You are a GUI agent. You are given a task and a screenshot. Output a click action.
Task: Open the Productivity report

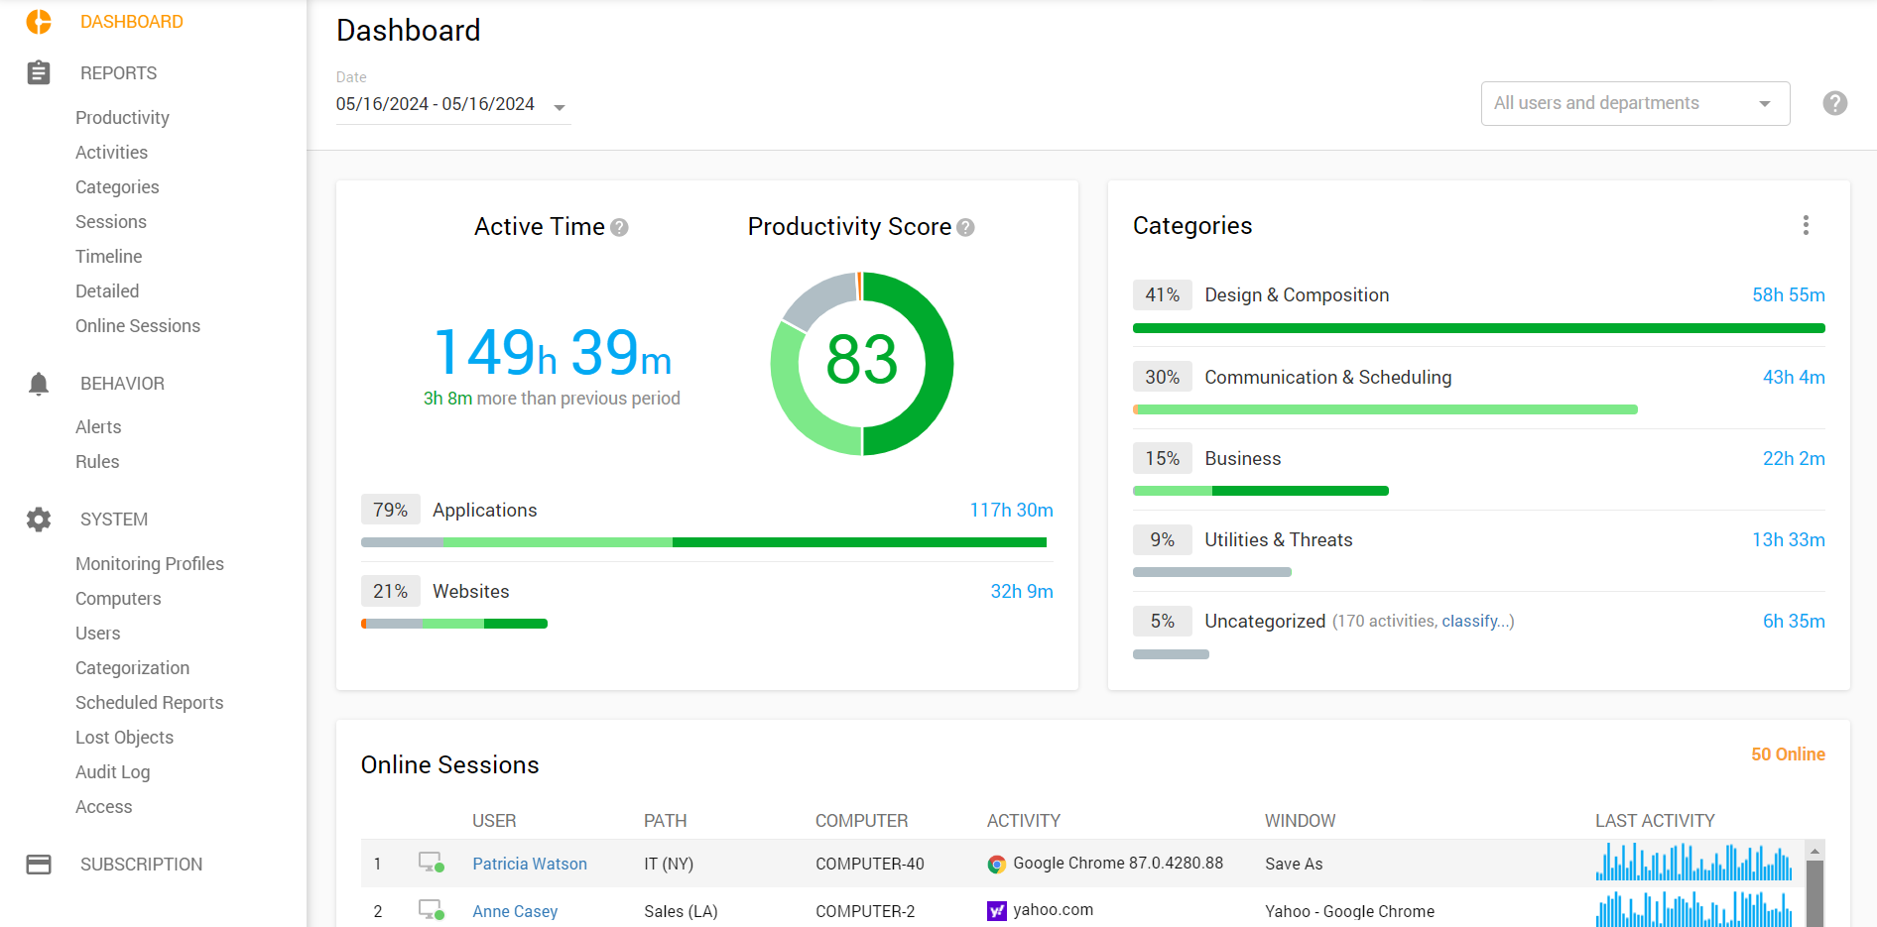(122, 118)
